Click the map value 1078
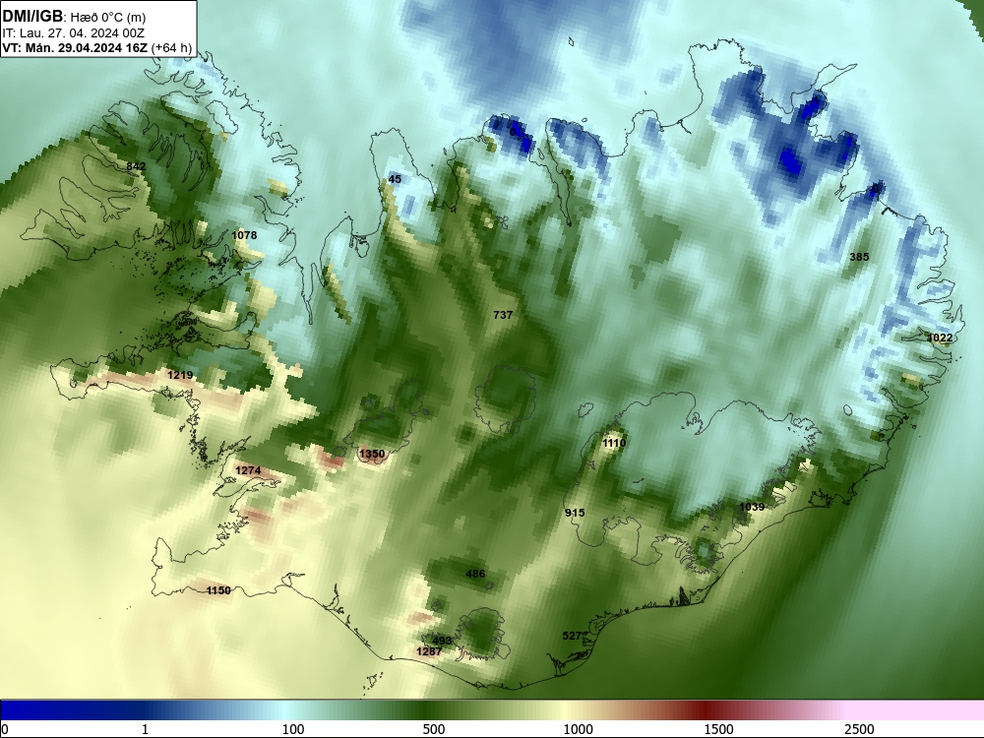Viewport: 984px width, 738px height. pos(244,235)
